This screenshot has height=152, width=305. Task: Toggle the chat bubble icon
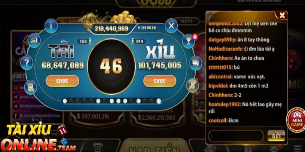click(x=195, y=63)
